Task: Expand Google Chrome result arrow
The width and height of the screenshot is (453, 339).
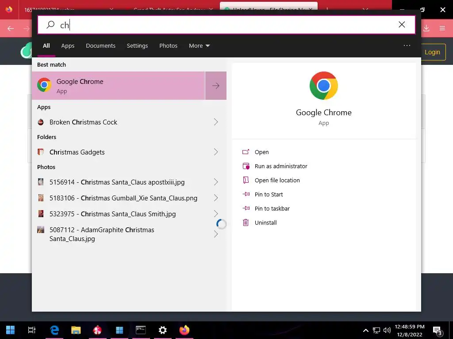Action: (216, 86)
